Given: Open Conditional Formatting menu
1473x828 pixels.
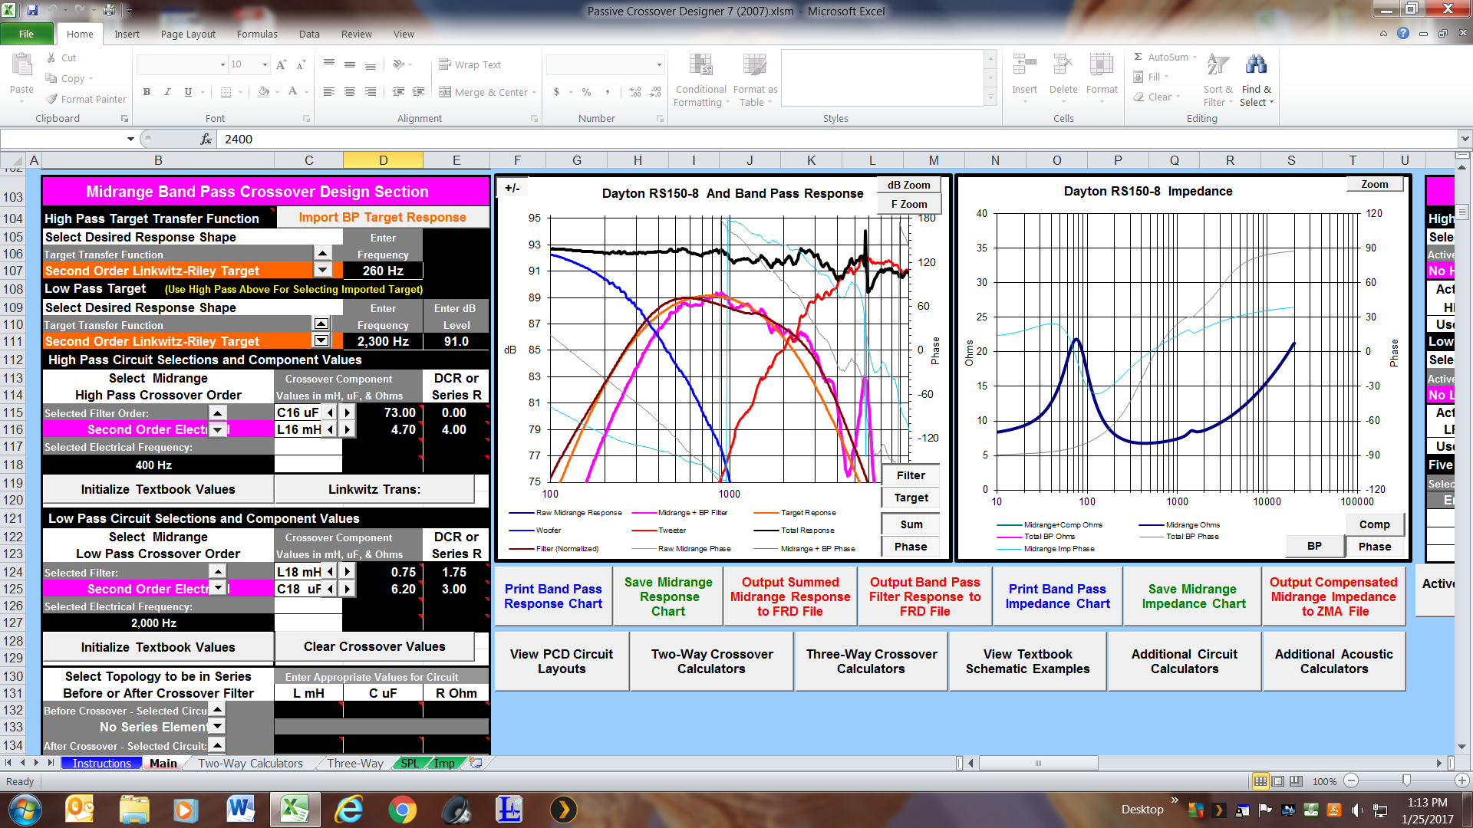Looking at the screenshot, I should [x=700, y=80].
